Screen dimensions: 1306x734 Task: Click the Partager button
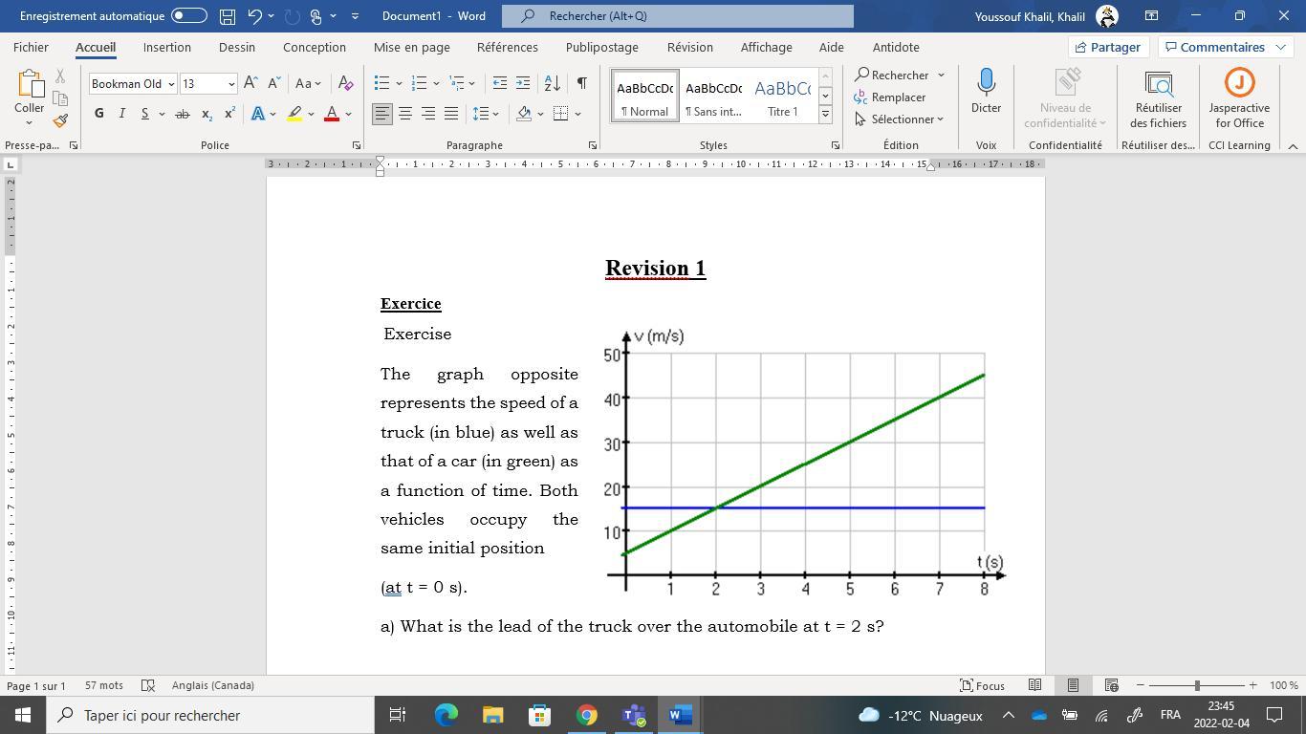click(1107, 47)
